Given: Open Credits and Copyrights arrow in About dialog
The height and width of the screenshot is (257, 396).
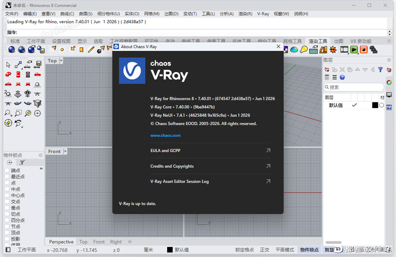Looking at the screenshot, I should (268, 166).
